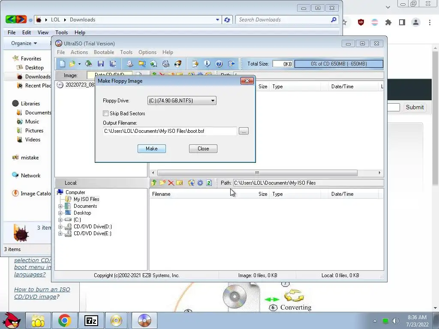Viewport: 439px width, 329px height.
Task: Click the Save As icon in UltraISO toolbar
Action: click(113, 64)
